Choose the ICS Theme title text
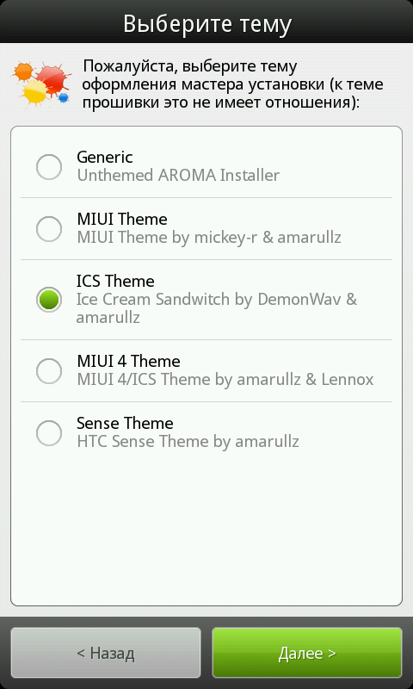 [x=115, y=282]
